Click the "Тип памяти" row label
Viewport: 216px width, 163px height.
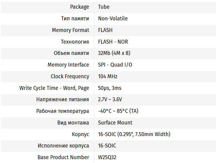click(x=75, y=19)
